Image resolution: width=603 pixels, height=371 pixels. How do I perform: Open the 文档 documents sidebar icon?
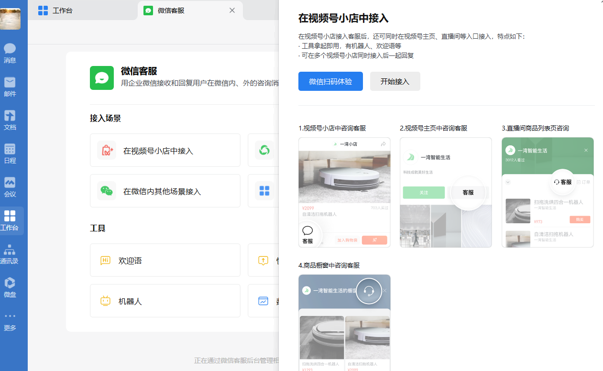click(10, 120)
